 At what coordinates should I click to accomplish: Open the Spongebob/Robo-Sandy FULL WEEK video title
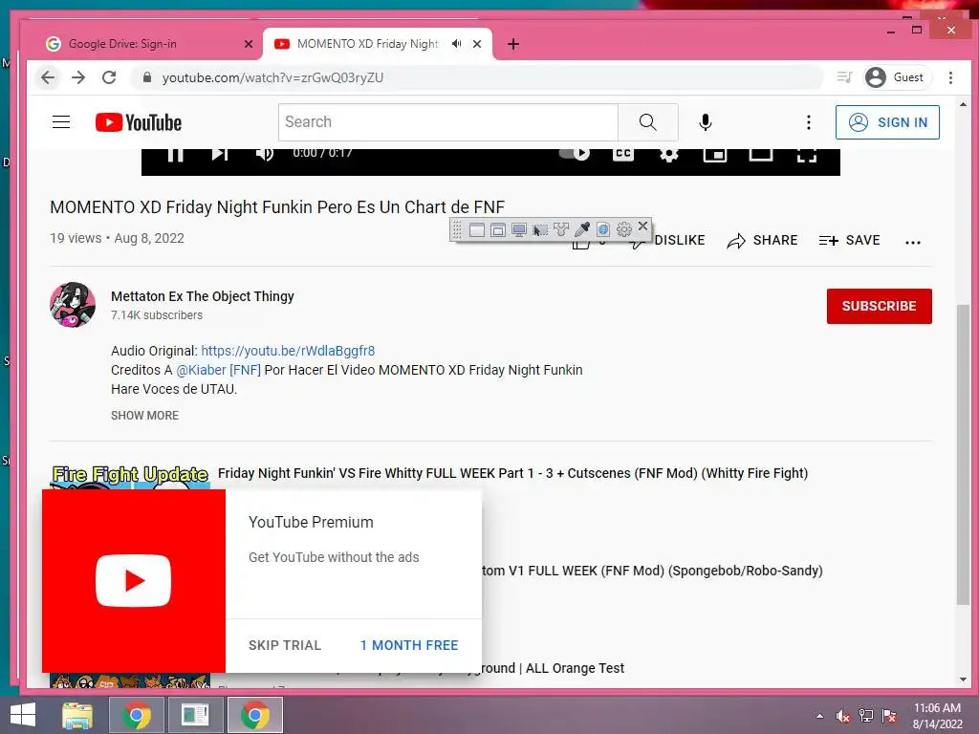pyautogui.click(x=652, y=571)
